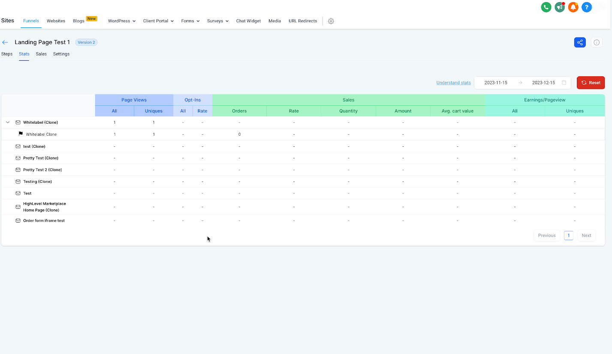Open the orange notifications bell
Screen dimensions: 612x354
(x=573, y=7)
